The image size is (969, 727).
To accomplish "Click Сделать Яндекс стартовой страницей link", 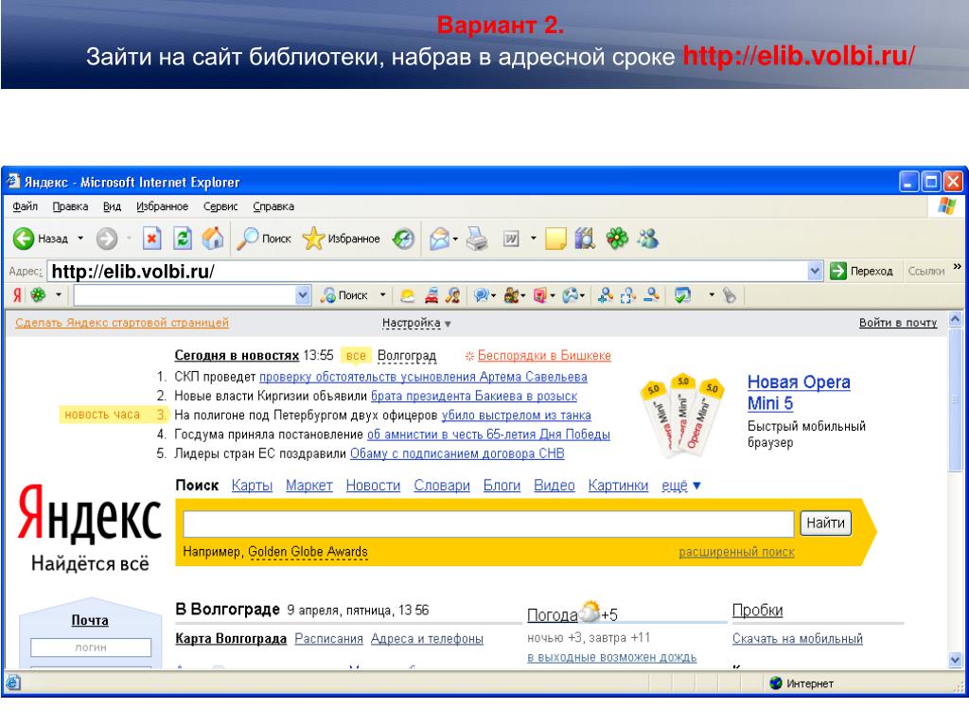I will pyautogui.click(x=122, y=323).
